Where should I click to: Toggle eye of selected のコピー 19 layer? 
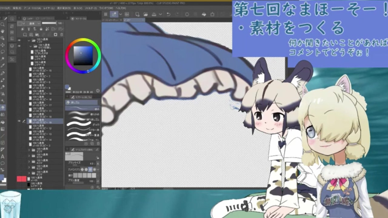[19, 121]
